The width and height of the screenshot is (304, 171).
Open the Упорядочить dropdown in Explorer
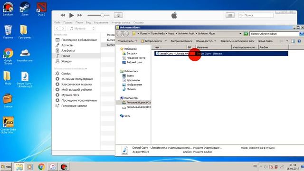[x=127, y=41]
